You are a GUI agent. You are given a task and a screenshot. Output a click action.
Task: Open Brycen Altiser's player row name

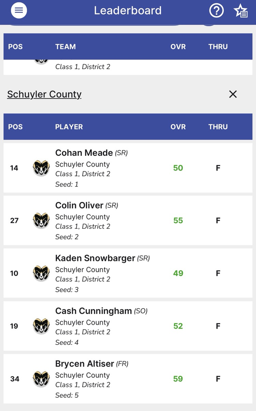[85, 364]
